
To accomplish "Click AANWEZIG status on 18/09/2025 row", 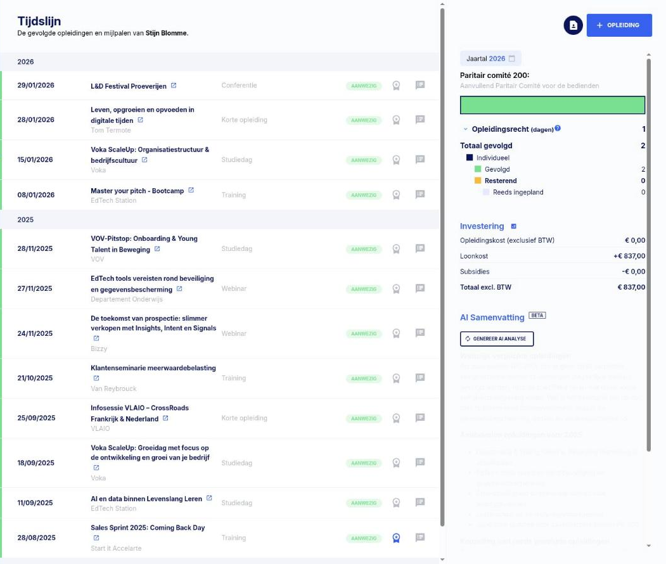I will click(364, 463).
